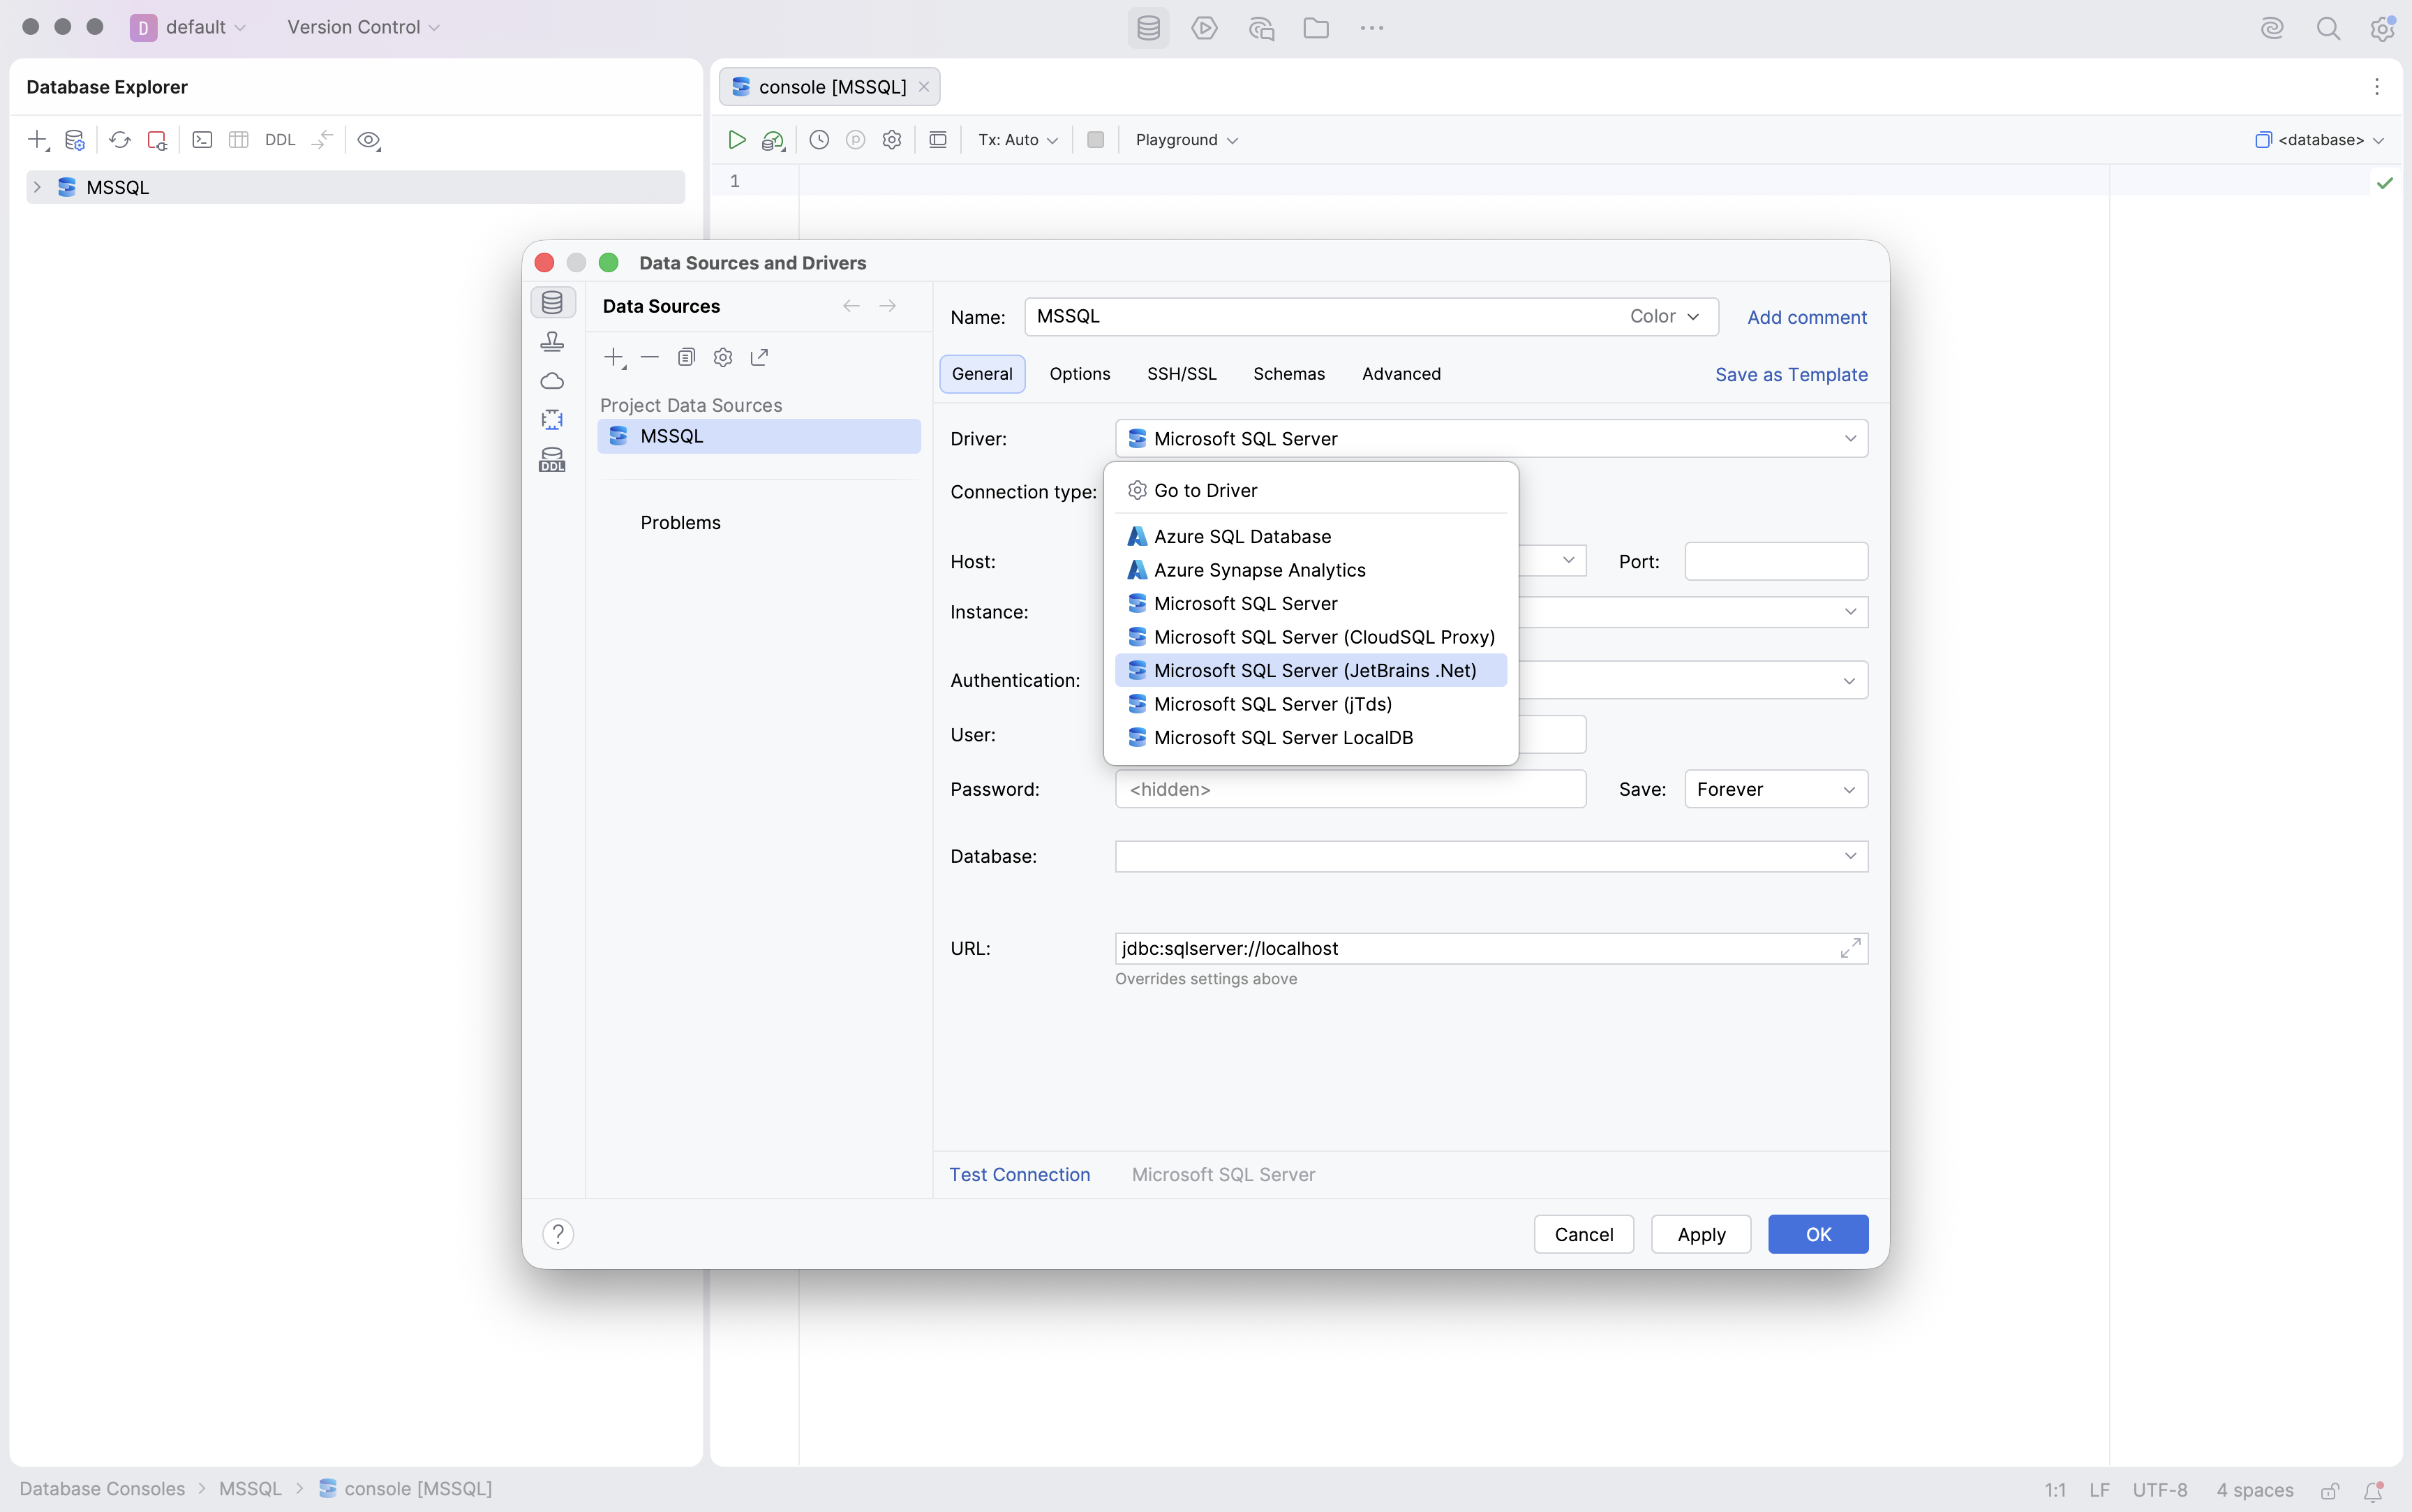Click the DDL button in Database Explorer toolbar
This screenshot has width=2412, height=1512.
pos(280,140)
